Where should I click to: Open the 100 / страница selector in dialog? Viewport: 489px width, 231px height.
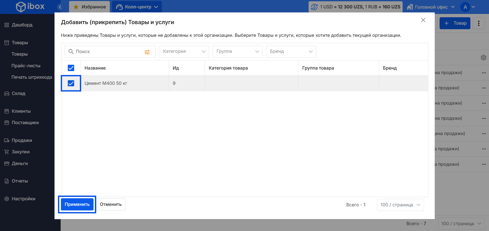click(400, 205)
